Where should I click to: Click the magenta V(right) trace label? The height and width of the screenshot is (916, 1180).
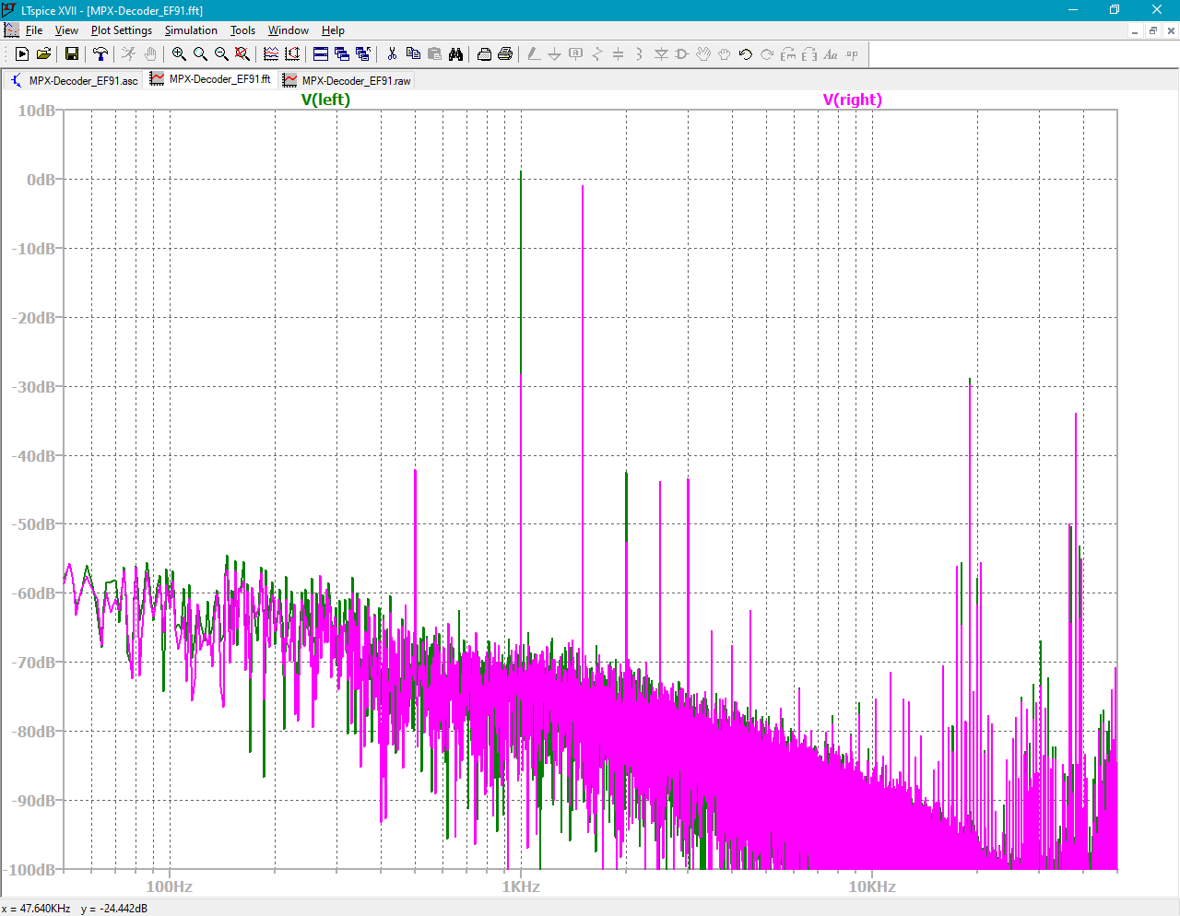point(852,100)
